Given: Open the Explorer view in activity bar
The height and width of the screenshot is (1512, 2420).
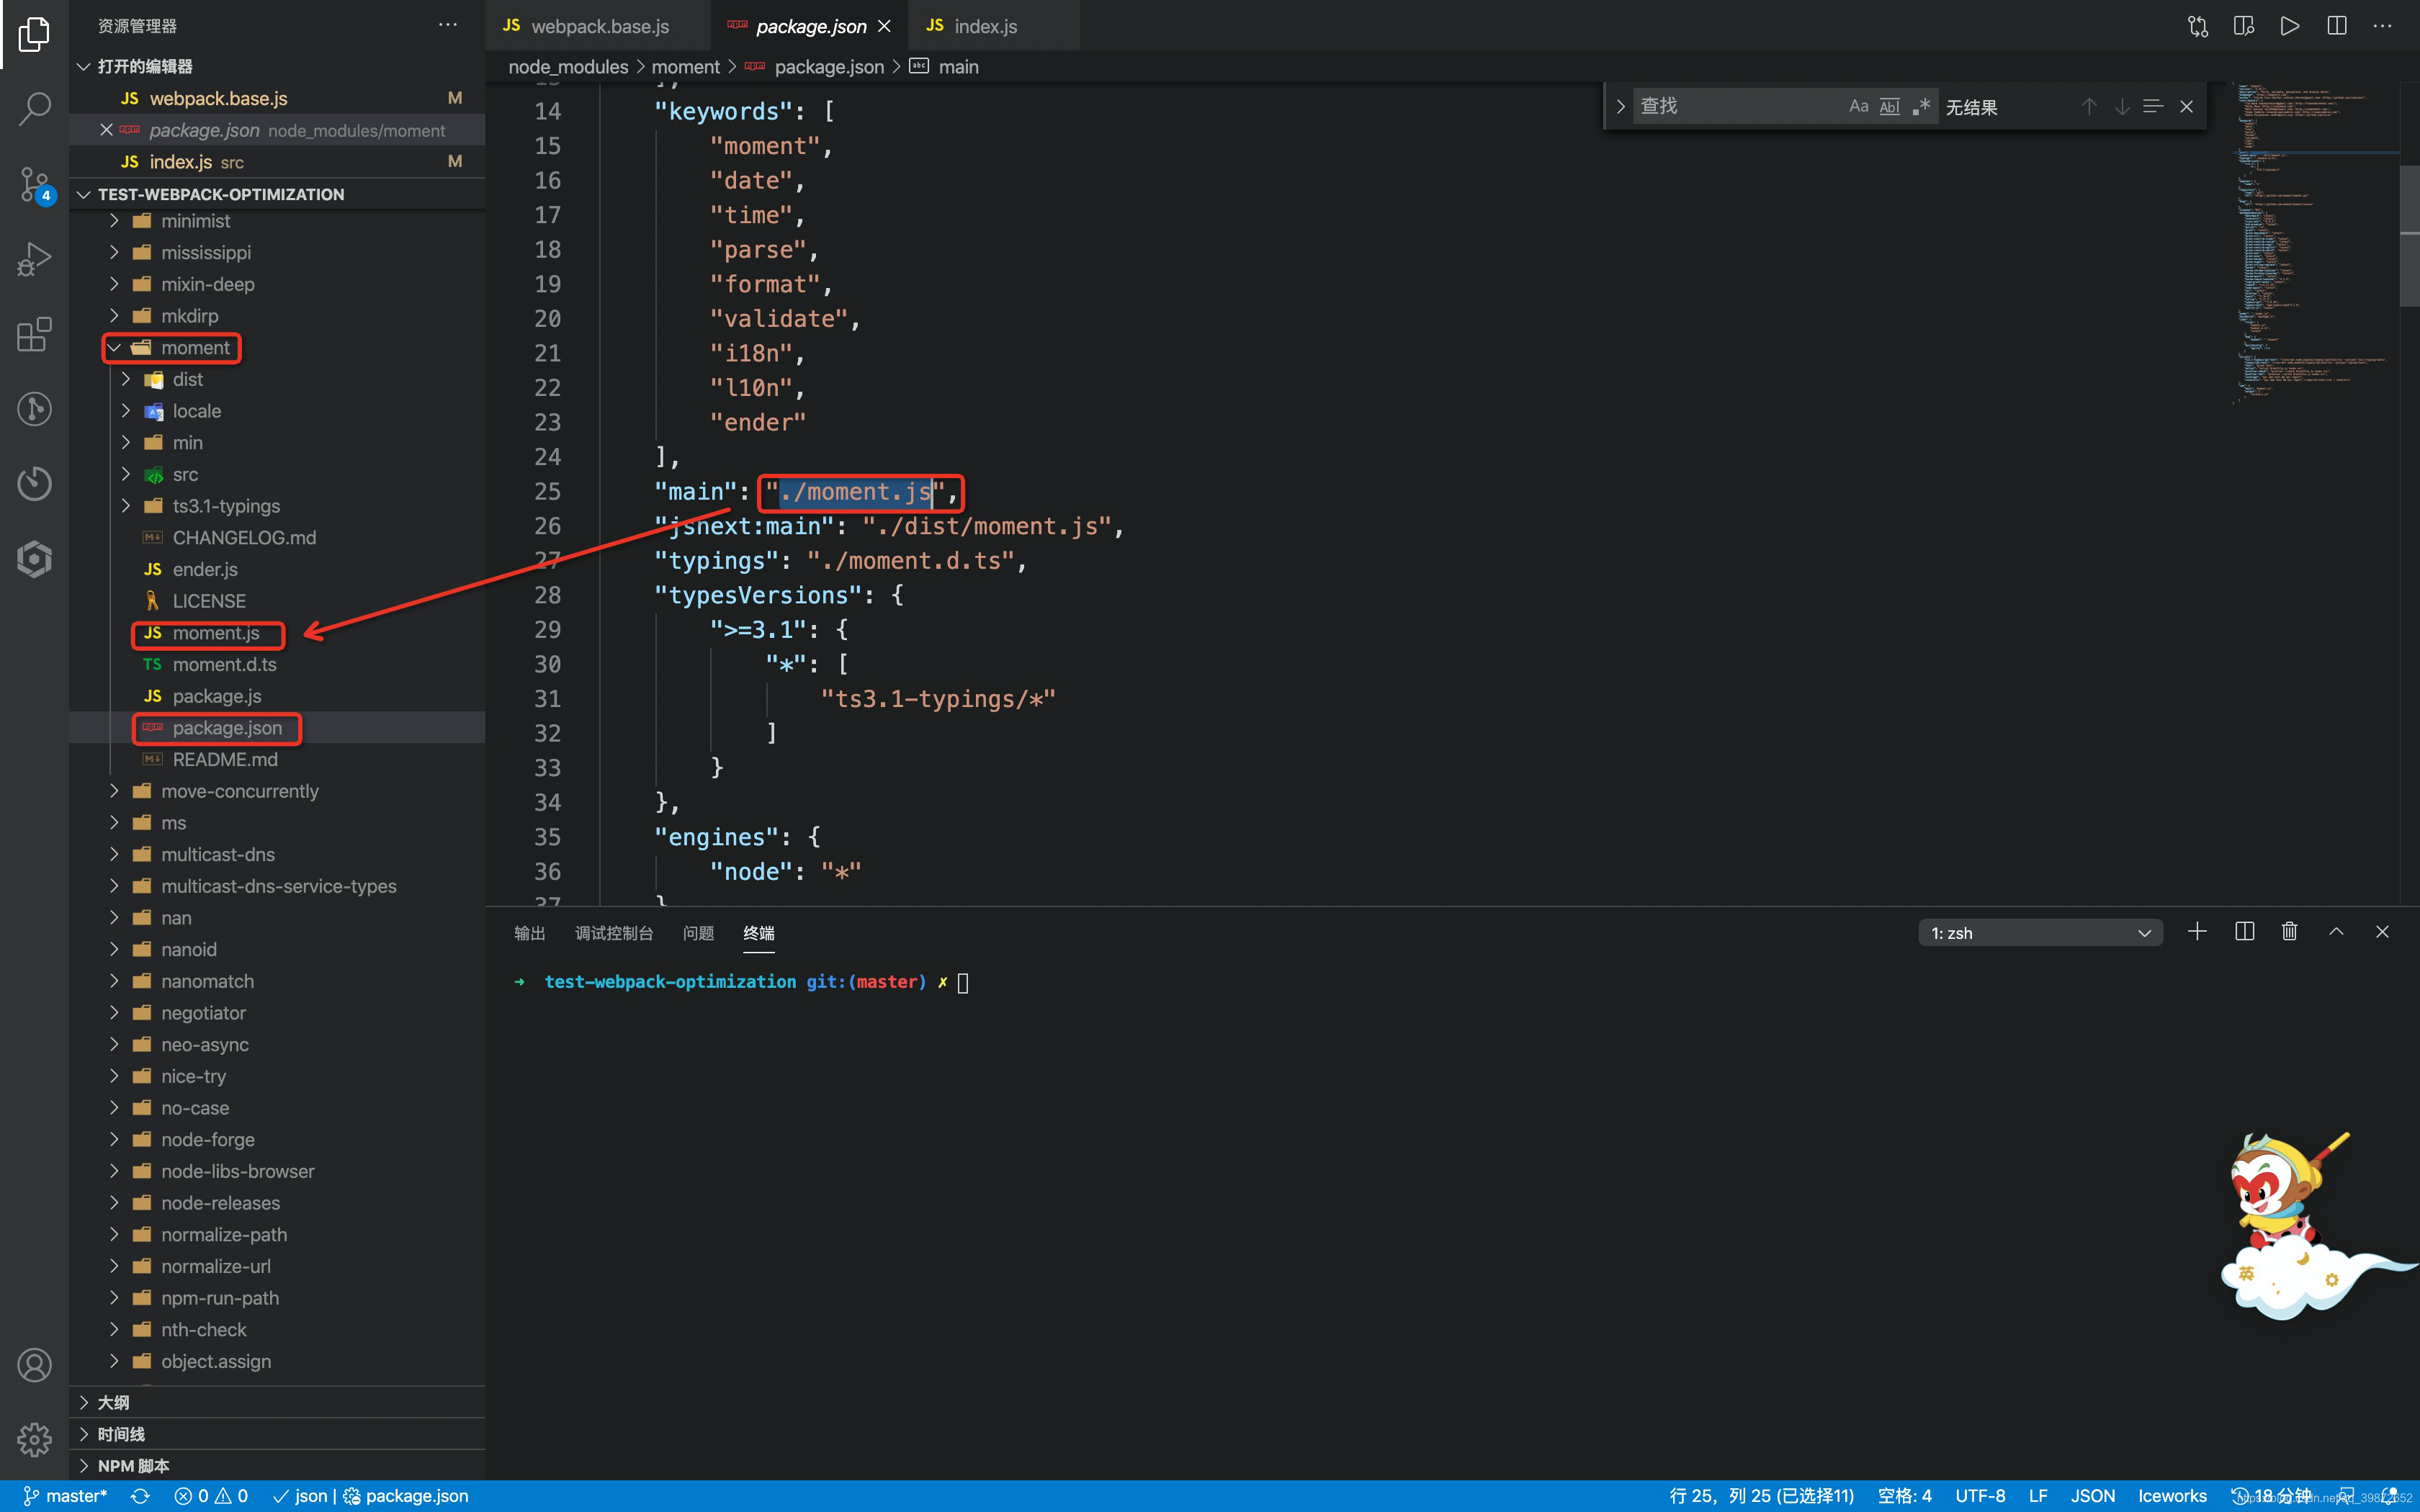Looking at the screenshot, I should tap(34, 34).
